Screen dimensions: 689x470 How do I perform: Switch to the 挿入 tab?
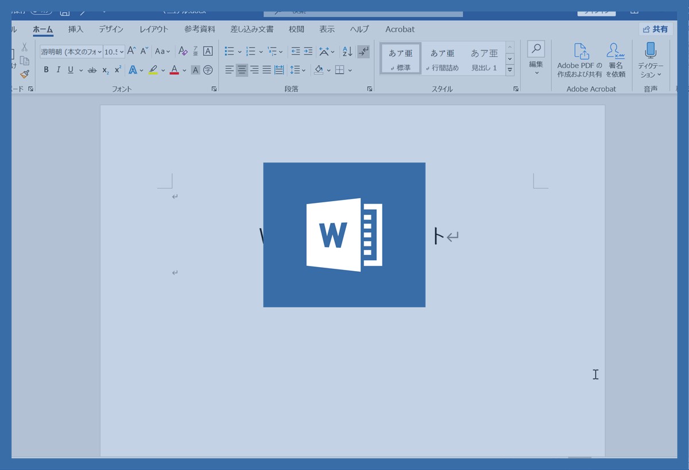pyautogui.click(x=76, y=29)
